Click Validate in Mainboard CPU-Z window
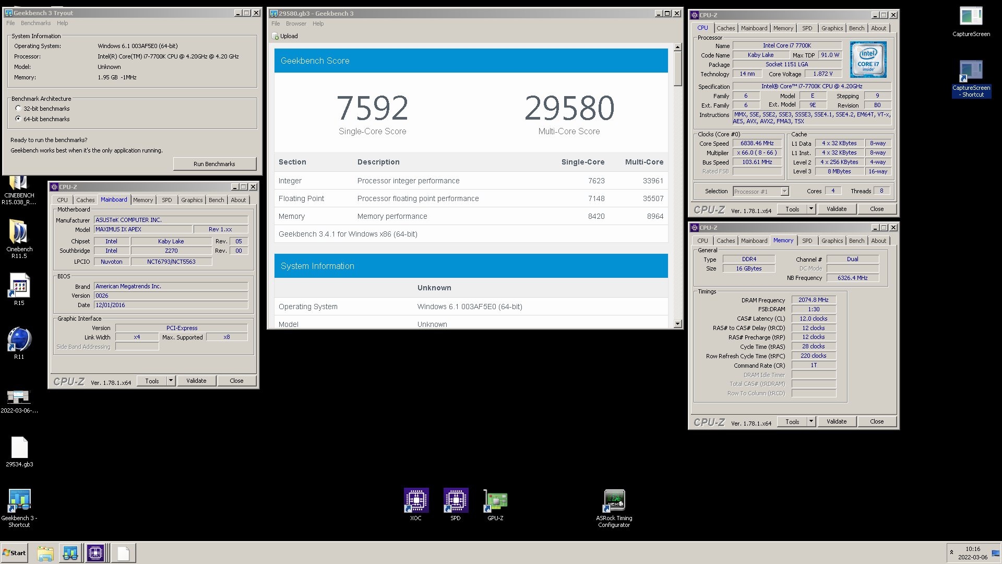1002x564 pixels. click(x=196, y=381)
